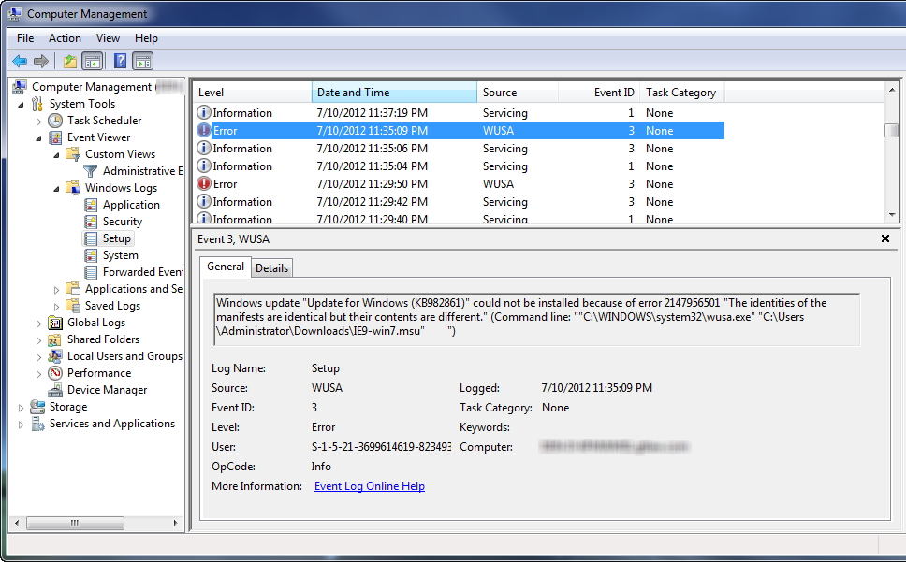Expand the Services and Applications node
This screenshot has height=562, width=906.
point(22,424)
